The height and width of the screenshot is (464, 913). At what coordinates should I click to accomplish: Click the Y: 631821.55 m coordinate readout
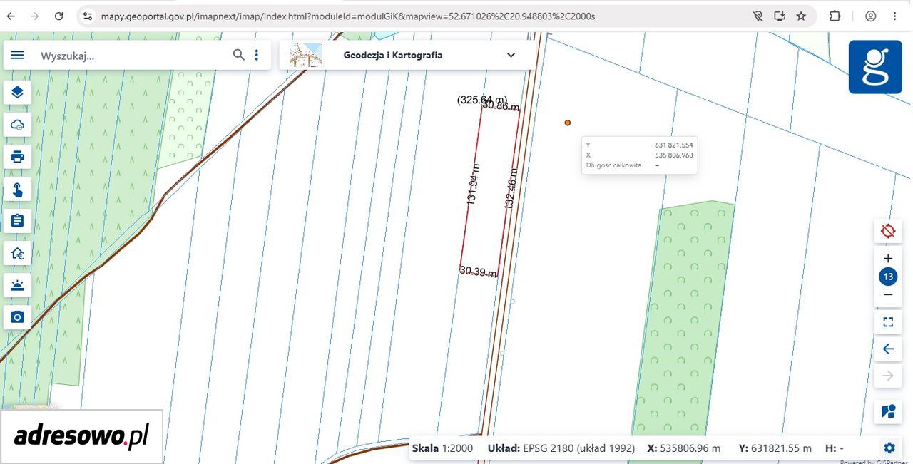click(775, 448)
